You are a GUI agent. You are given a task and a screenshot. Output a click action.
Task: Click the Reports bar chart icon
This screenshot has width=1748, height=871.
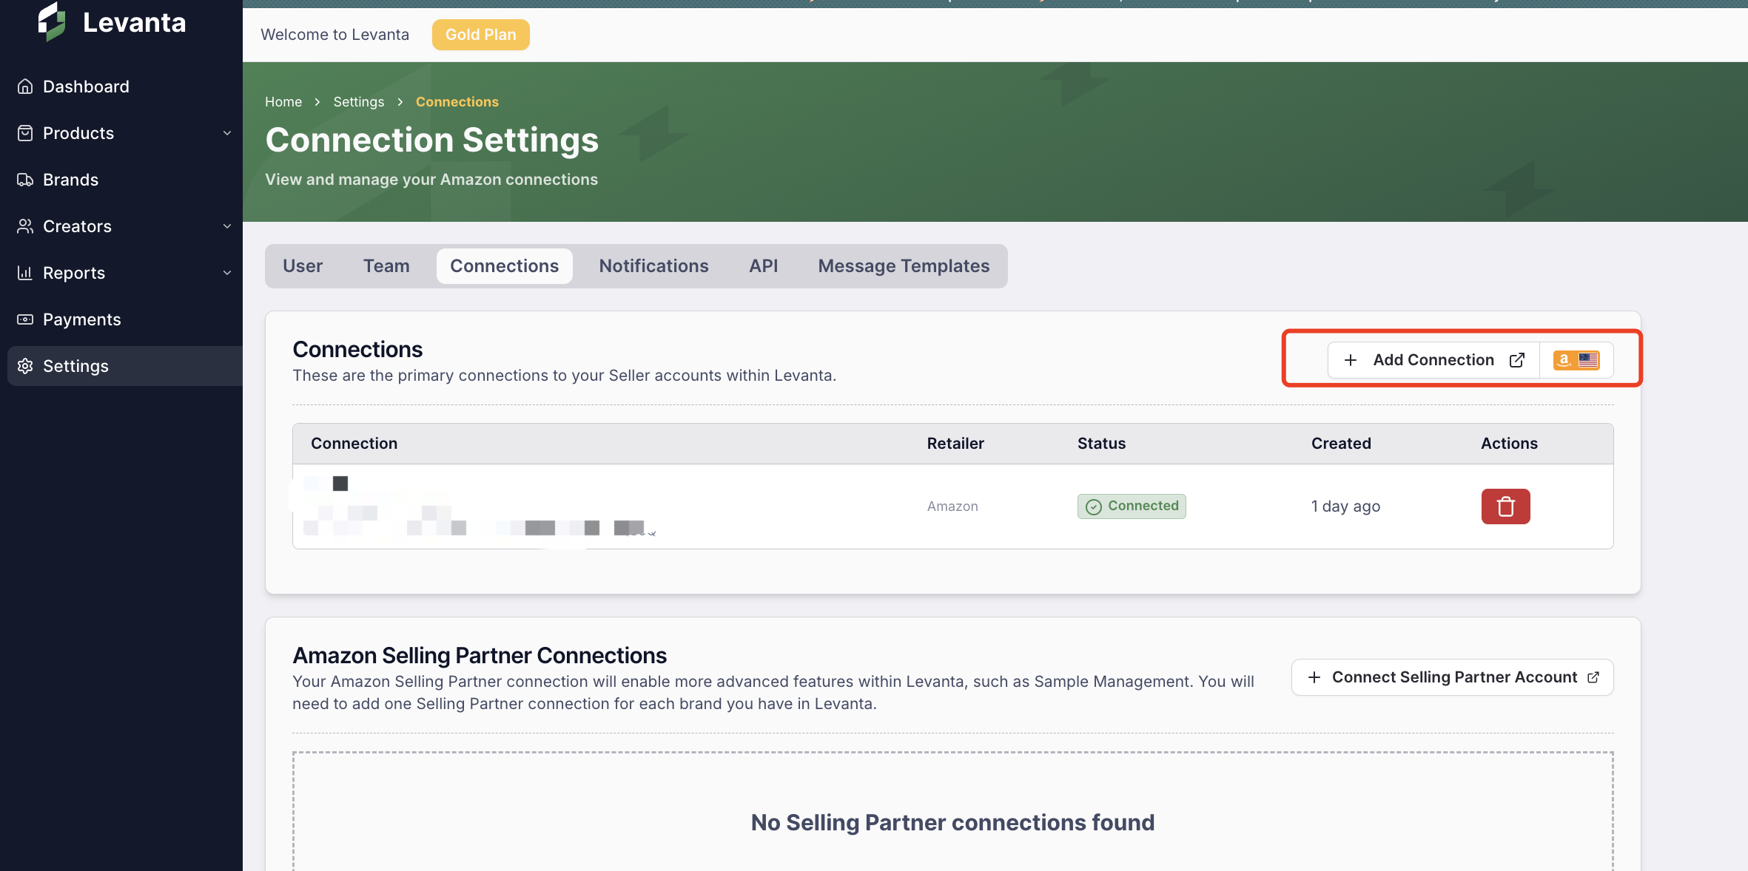25,273
